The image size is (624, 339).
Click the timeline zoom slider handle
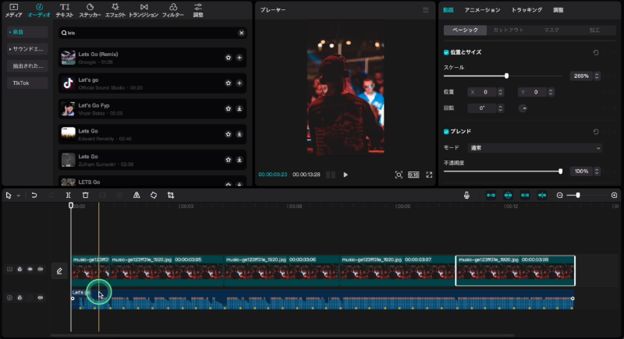[x=578, y=195]
